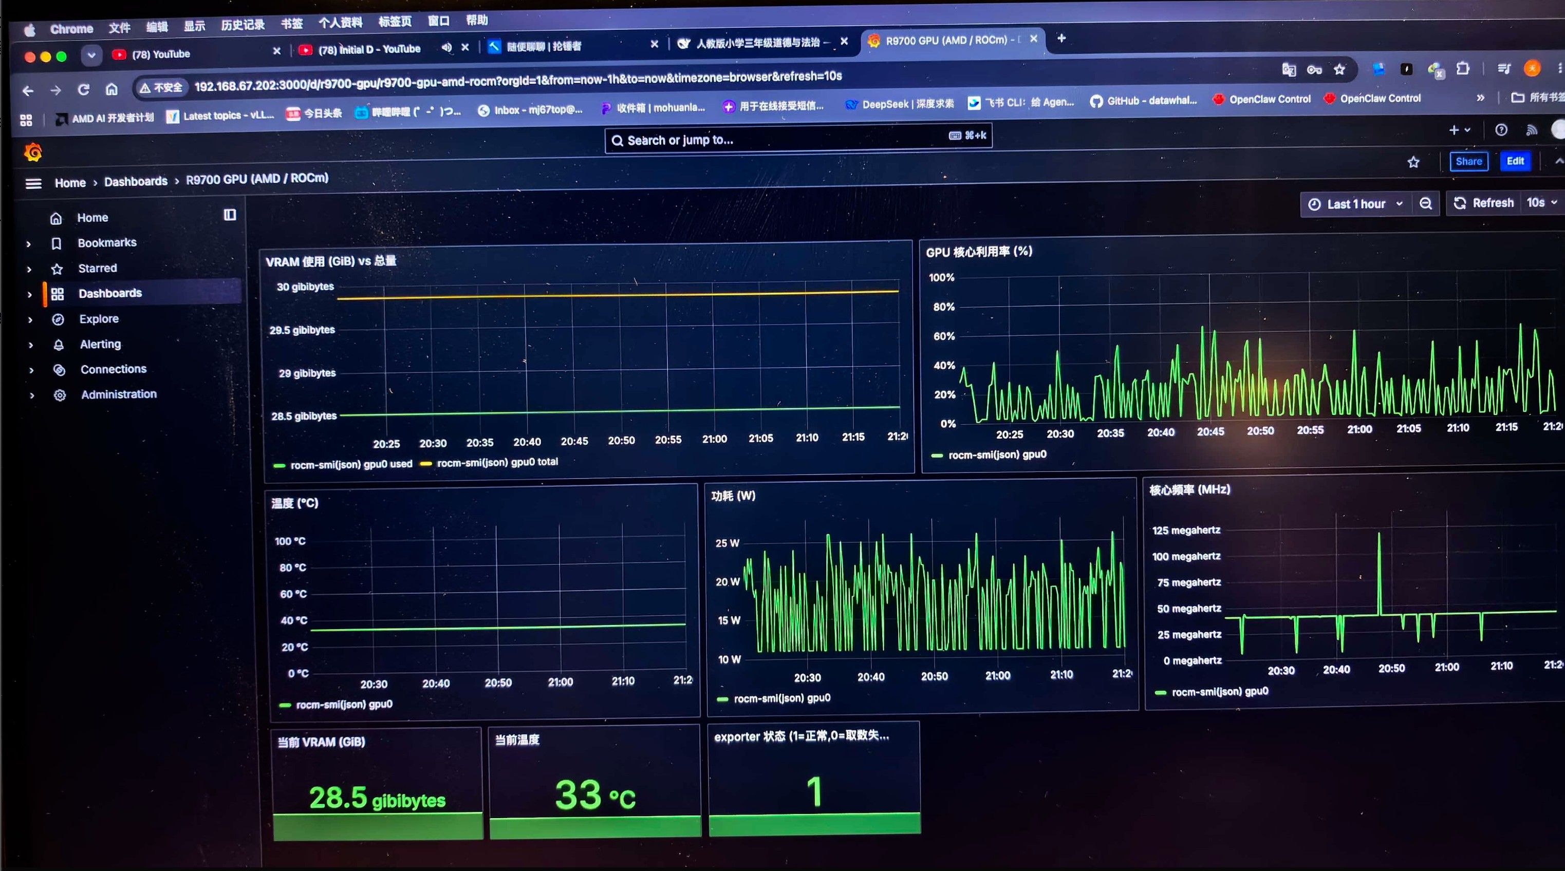Open the Grafana logo home
Image resolution: width=1565 pixels, height=871 pixels.
click(x=33, y=152)
